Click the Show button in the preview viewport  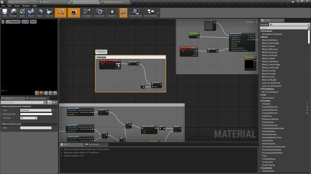tap(33, 22)
